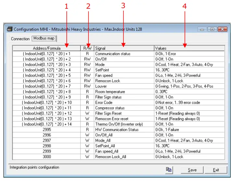The width and height of the screenshot is (233, 181).
Task: Select Thermo On/Off (Inverter only) cell
Action: (x=124, y=124)
